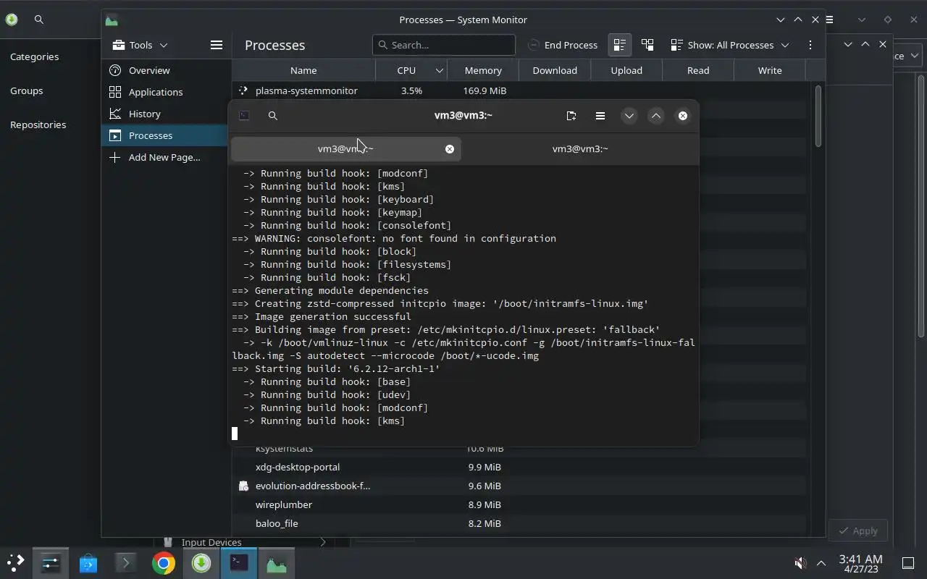Switch to tree view of processes

click(647, 45)
